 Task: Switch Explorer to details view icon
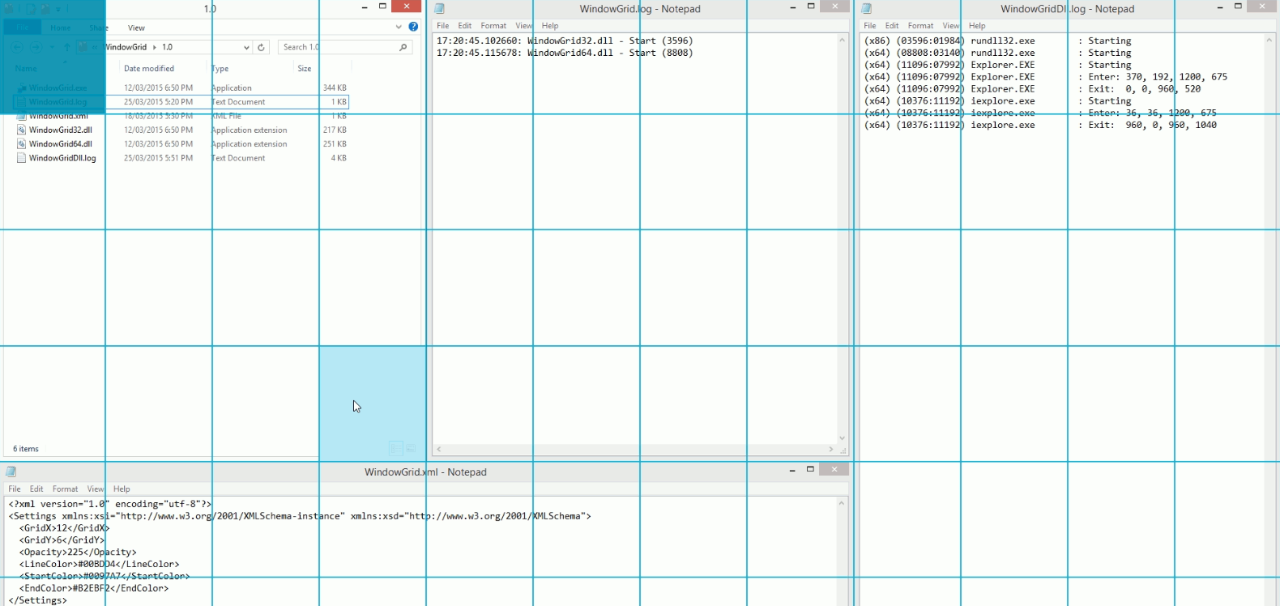pyautogui.click(x=395, y=448)
